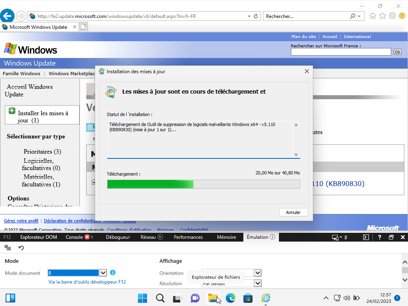This screenshot has width=408, height=306.
Task: Click the info icon next to Mode document
Action: click(113, 272)
